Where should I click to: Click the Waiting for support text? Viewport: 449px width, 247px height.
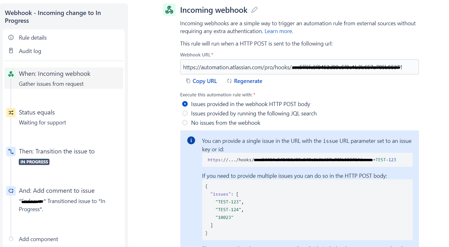coord(43,123)
